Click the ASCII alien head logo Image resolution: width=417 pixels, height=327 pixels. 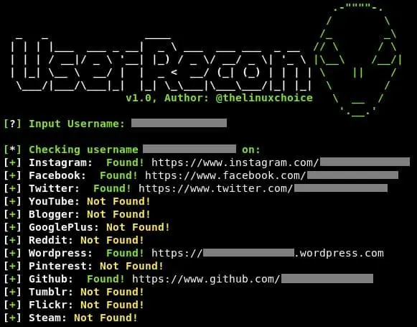pyautogui.click(x=357, y=62)
